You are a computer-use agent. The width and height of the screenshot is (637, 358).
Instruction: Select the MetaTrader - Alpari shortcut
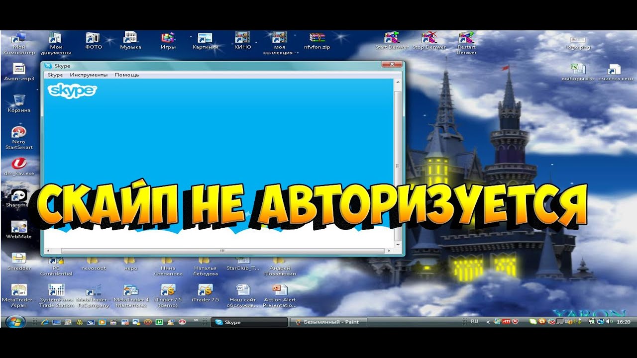click(x=18, y=296)
